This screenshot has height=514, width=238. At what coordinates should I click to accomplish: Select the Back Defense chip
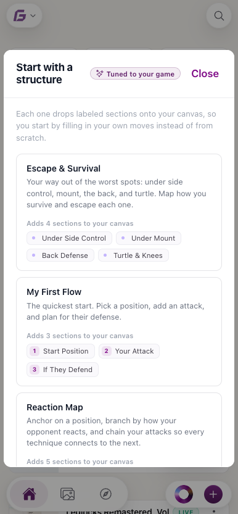60,255
